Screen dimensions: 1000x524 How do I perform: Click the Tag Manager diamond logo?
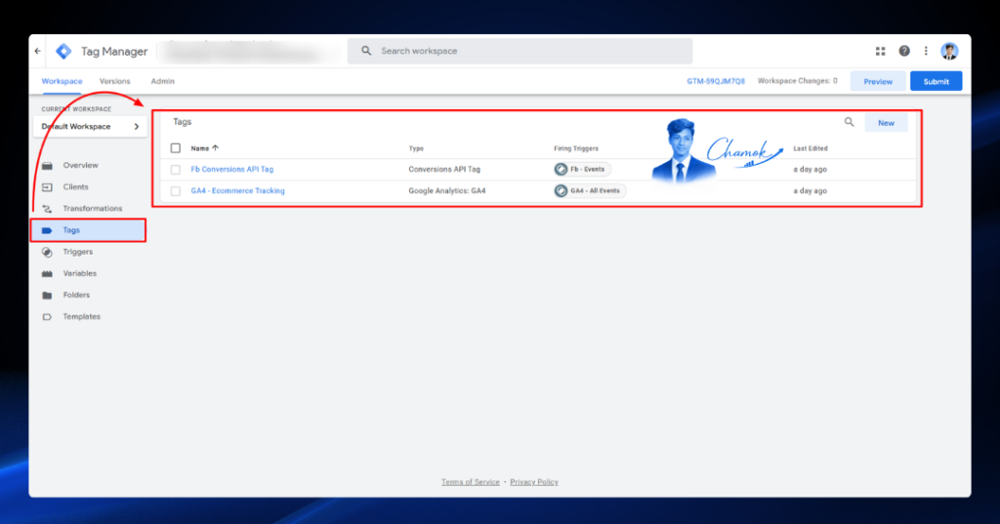click(x=63, y=51)
